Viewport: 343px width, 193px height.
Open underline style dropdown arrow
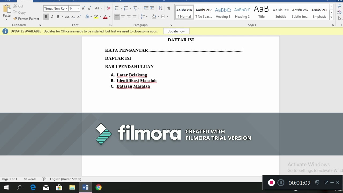[x=62, y=17]
